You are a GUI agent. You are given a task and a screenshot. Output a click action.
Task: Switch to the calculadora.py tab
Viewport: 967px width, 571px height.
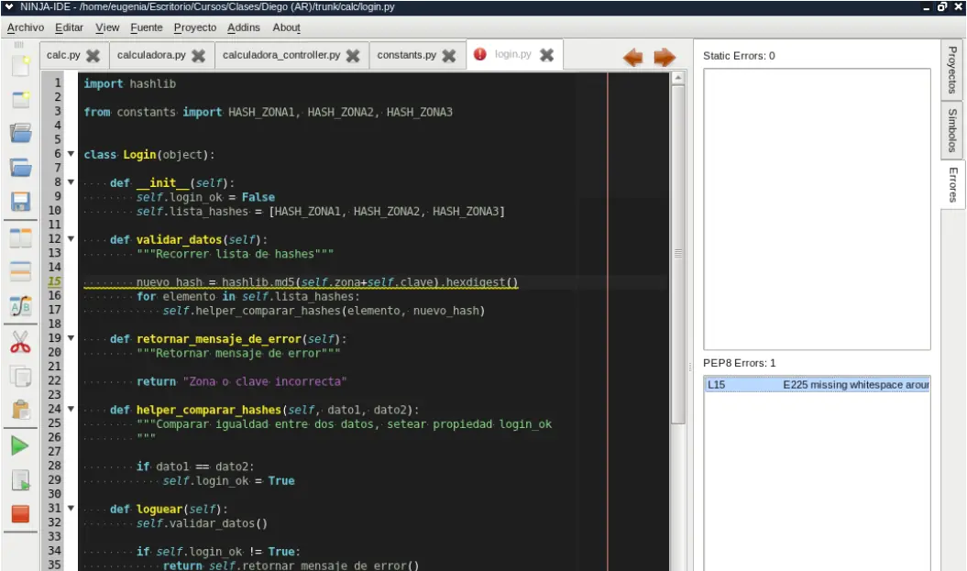(x=151, y=55)
